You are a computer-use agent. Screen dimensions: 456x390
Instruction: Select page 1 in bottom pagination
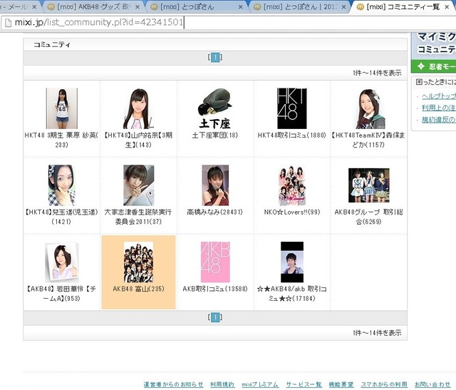(x=215, y=317)
